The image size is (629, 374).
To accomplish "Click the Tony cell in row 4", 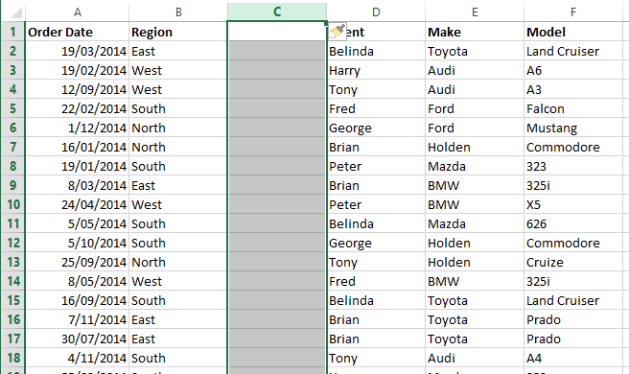I will (x=376, y=89).
